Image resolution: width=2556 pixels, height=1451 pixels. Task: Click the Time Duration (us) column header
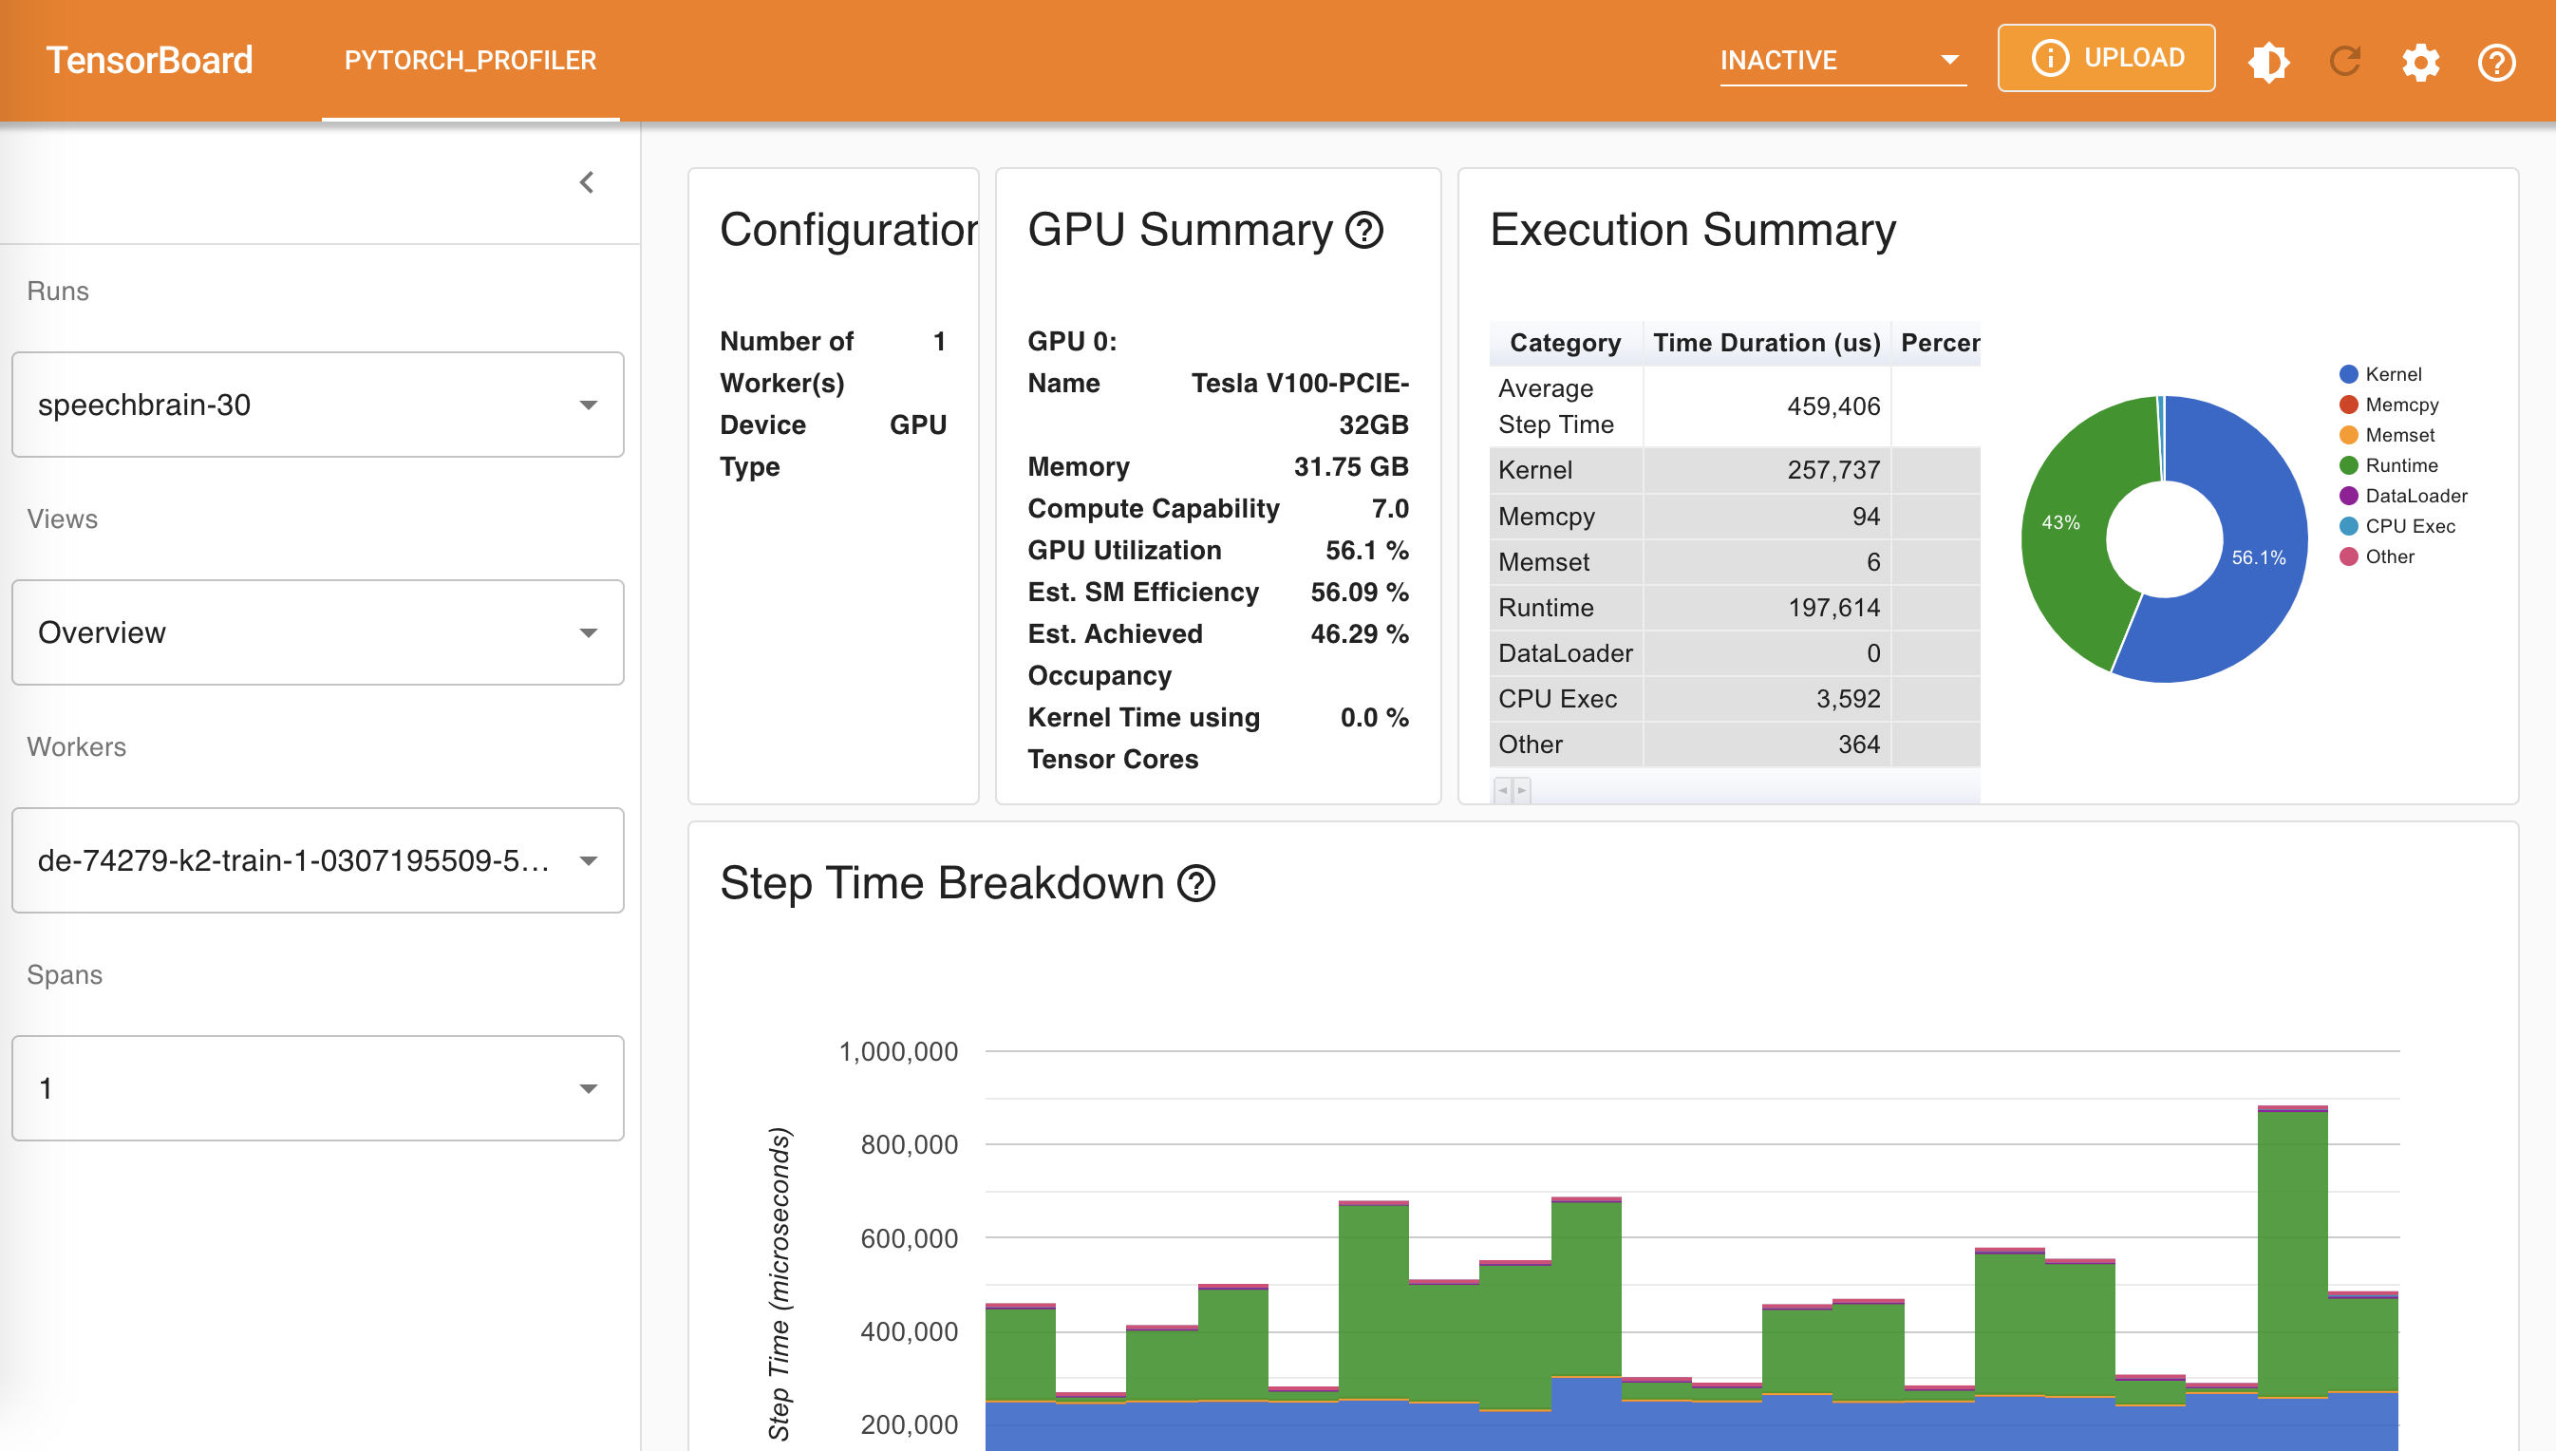[1766, 343]
